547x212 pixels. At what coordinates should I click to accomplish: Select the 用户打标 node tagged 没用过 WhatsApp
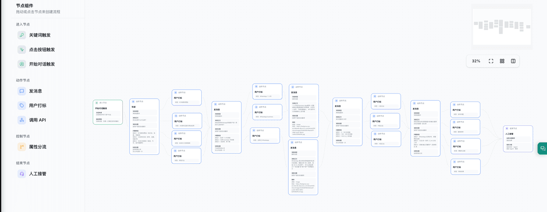coord(265,135)
